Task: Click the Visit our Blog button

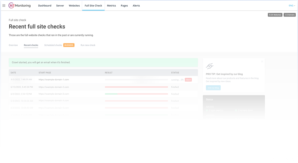Action: (x=213, y=88)
